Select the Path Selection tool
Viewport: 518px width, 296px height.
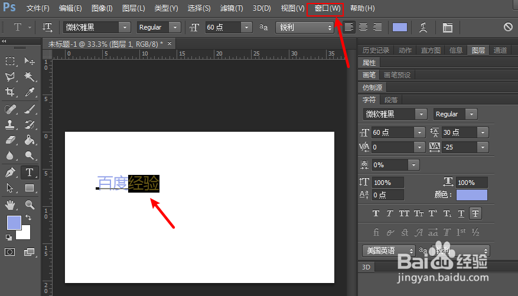[10, 188]
